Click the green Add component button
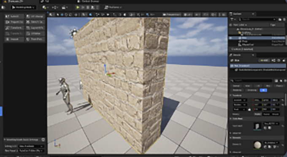This screenshot has width=287, height=157. (x=264, y=60)
